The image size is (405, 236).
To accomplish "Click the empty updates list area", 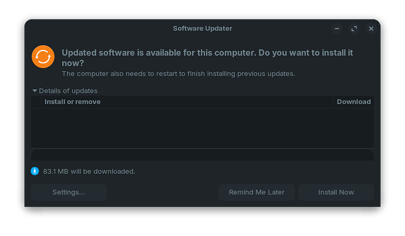I will click(203, 127).
